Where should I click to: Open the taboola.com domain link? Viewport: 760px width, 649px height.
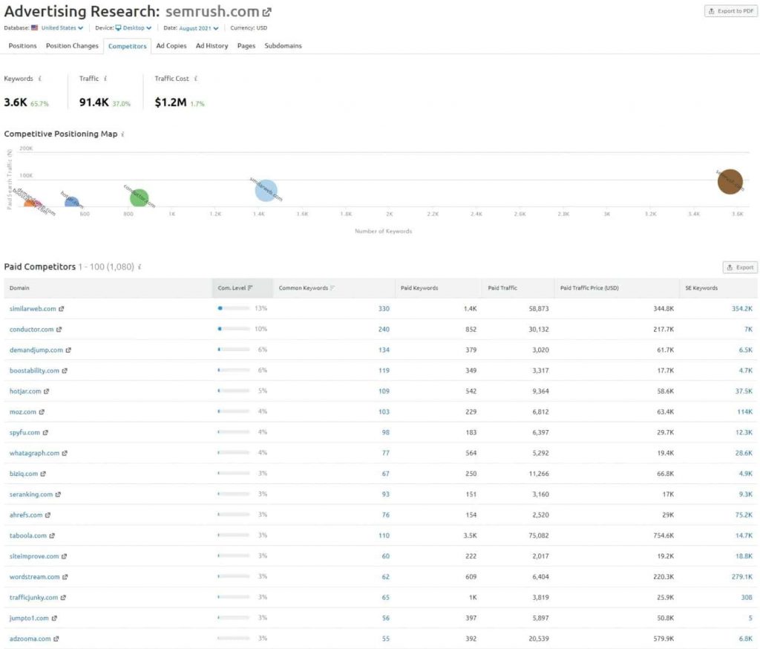click(x=28, y=535)
